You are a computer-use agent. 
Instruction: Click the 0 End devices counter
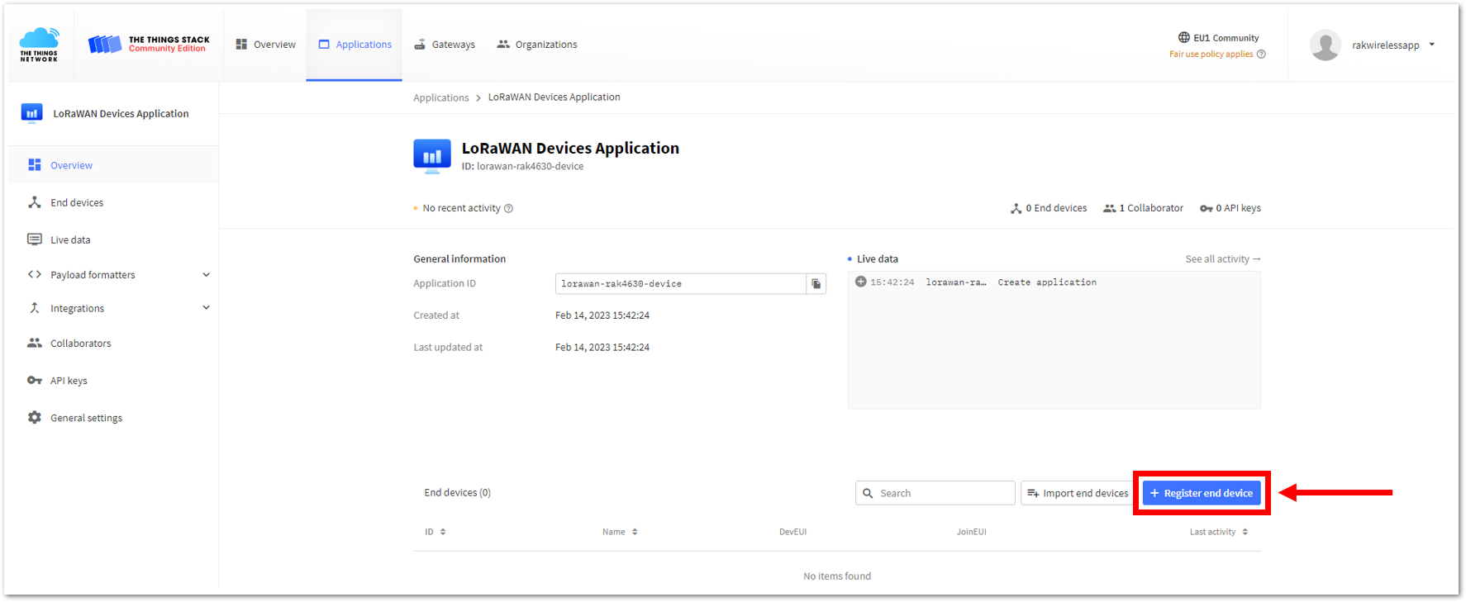1049,208
